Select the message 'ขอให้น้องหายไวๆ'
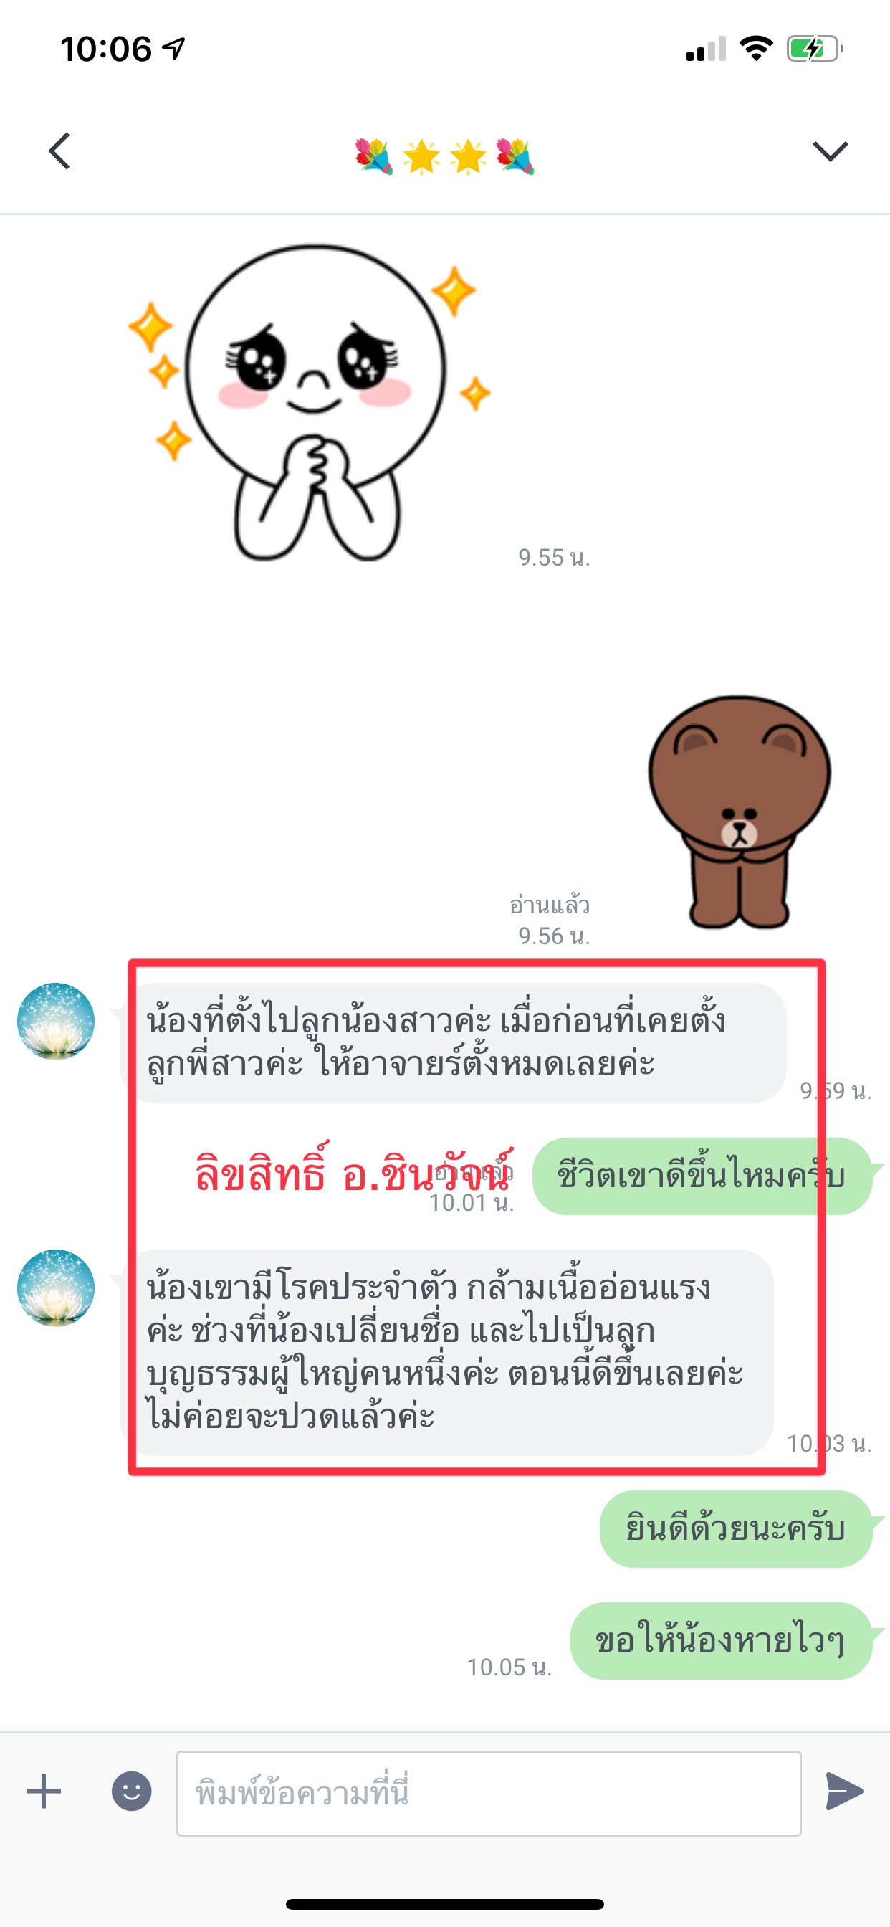 722,1640
